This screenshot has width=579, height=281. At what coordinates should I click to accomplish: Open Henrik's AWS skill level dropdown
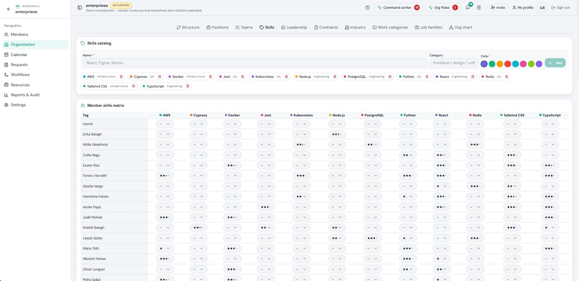pyautogui.click(x=165, y=124)
